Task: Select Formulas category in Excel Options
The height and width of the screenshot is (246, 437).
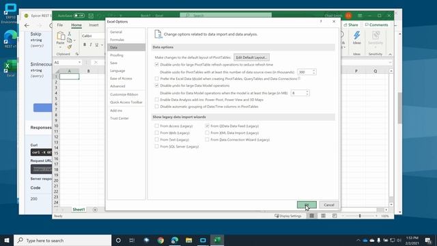Action: (x=126, y=40)
